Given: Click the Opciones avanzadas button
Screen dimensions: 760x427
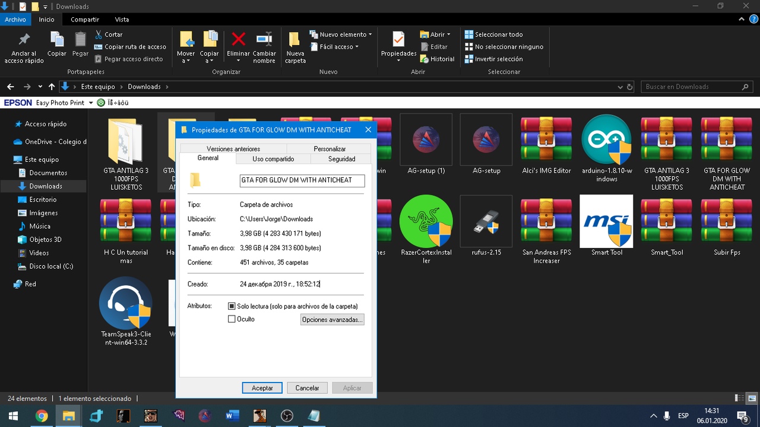Looking at the screenshot, I should [x=332, y=320].
